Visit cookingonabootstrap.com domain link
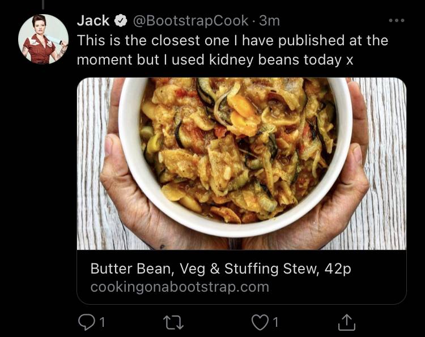Image resolution: width=425 pixels, height=337 pixels. (180, 287)
